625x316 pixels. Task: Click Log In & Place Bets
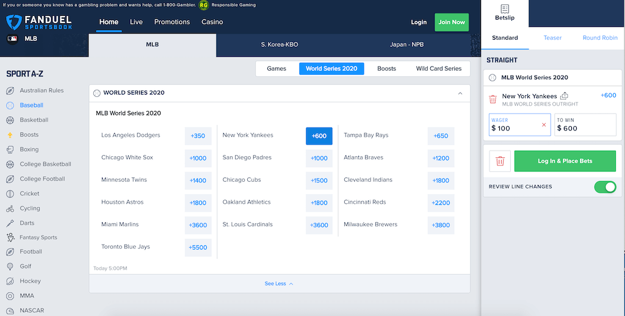[x=565, y=161]
